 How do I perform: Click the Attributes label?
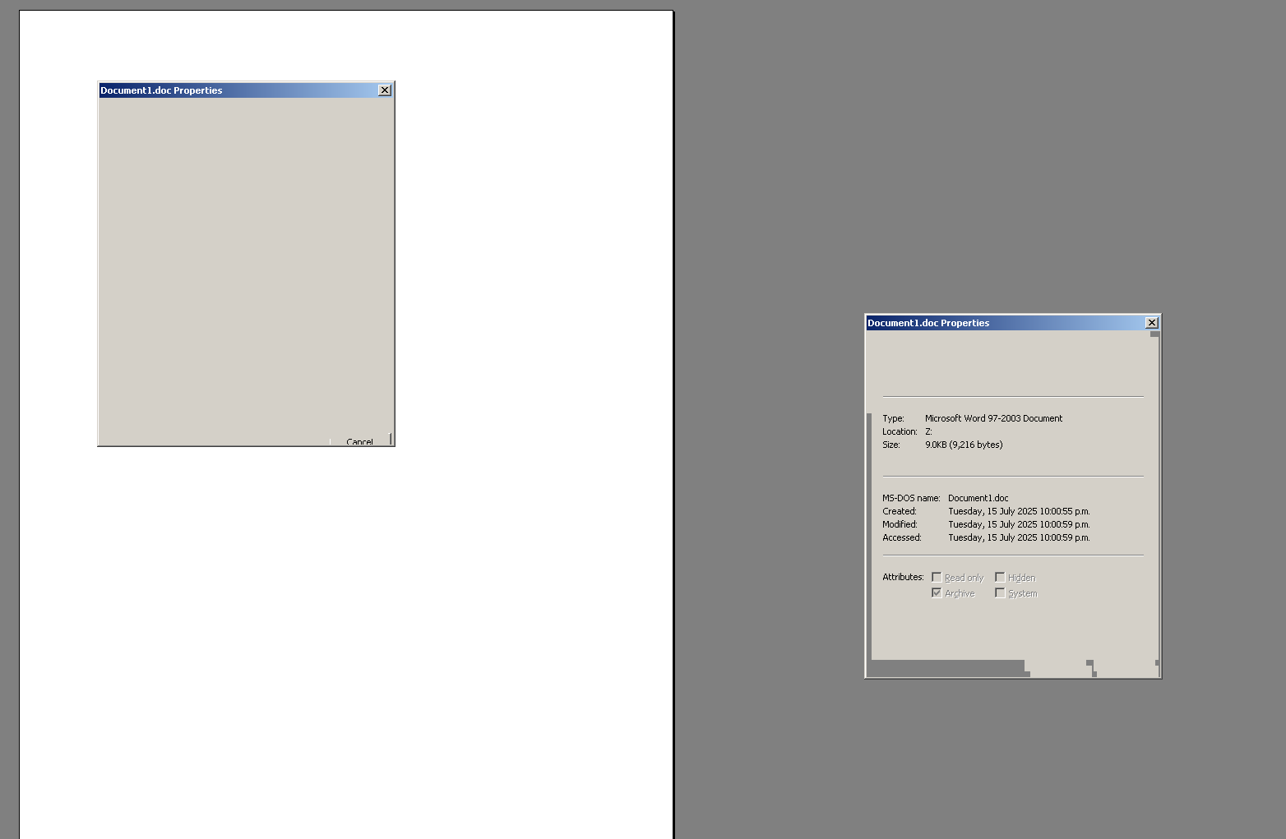click(903, 577)
